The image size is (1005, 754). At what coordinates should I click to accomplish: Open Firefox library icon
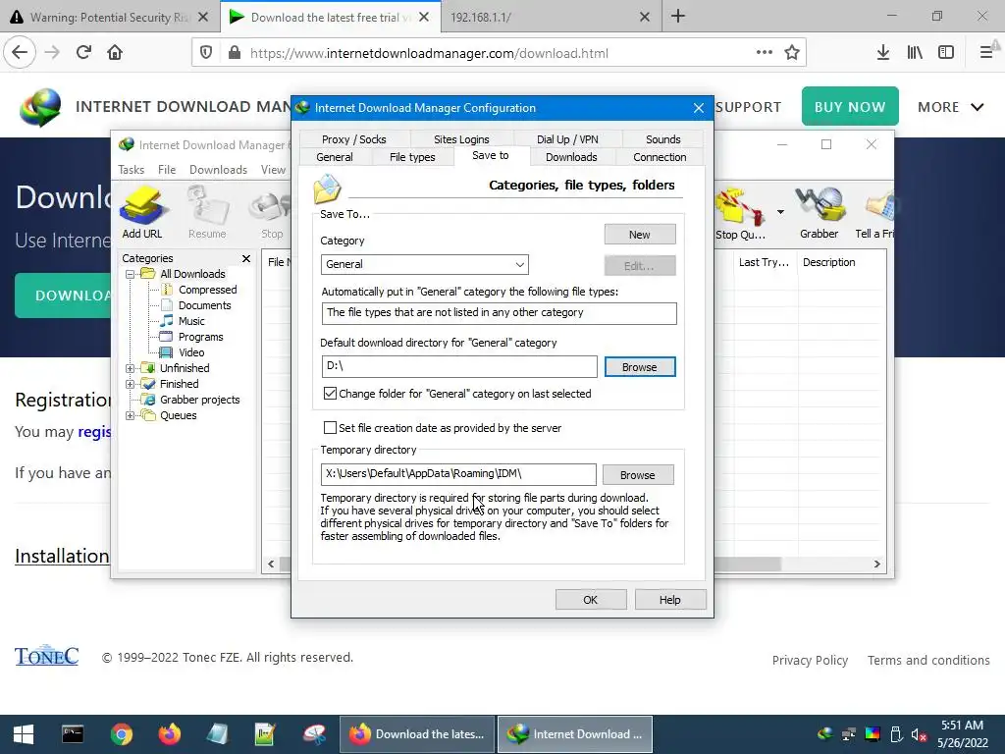(x=915, y=53)
